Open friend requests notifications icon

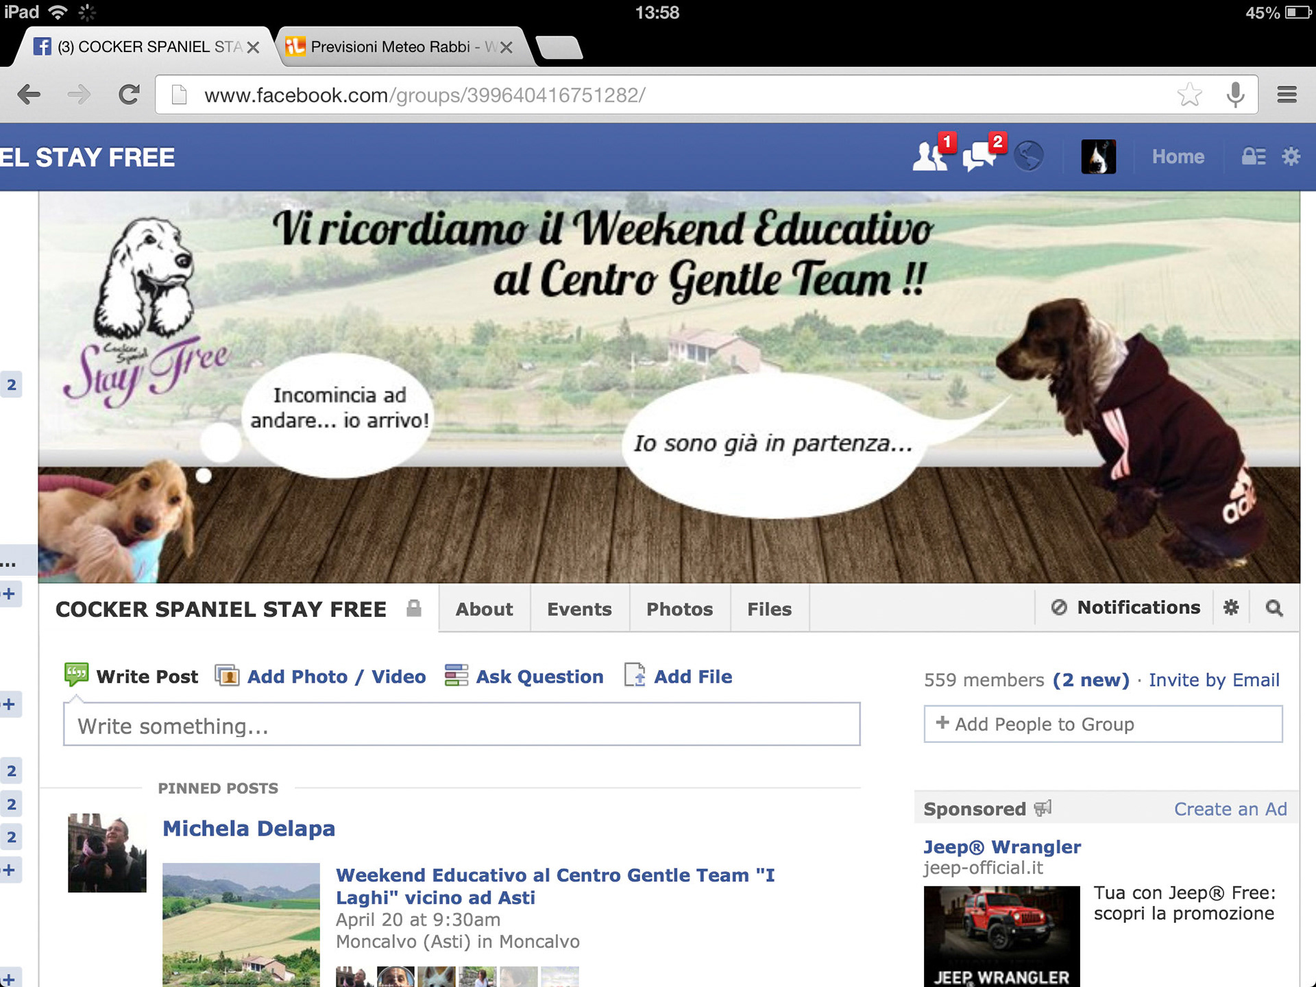(930, 156)
